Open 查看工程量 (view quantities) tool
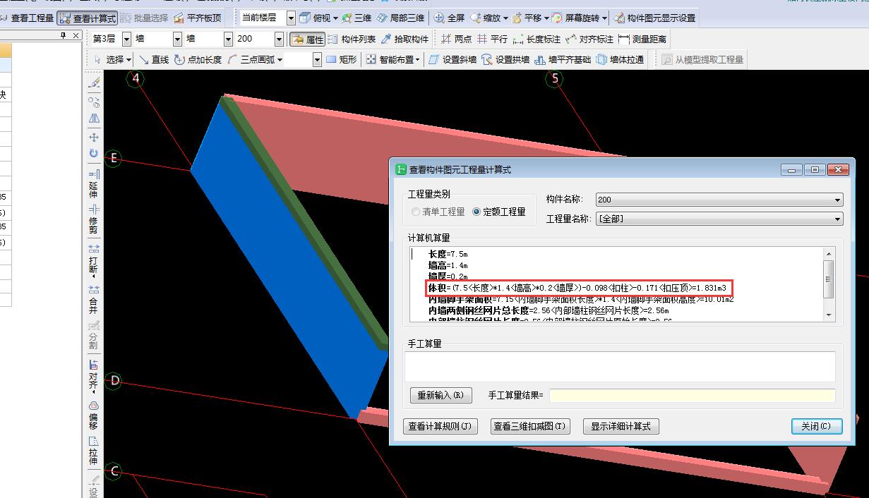This screenshot has height=498, width=869. pyautogui.click(x=27, y=18)
